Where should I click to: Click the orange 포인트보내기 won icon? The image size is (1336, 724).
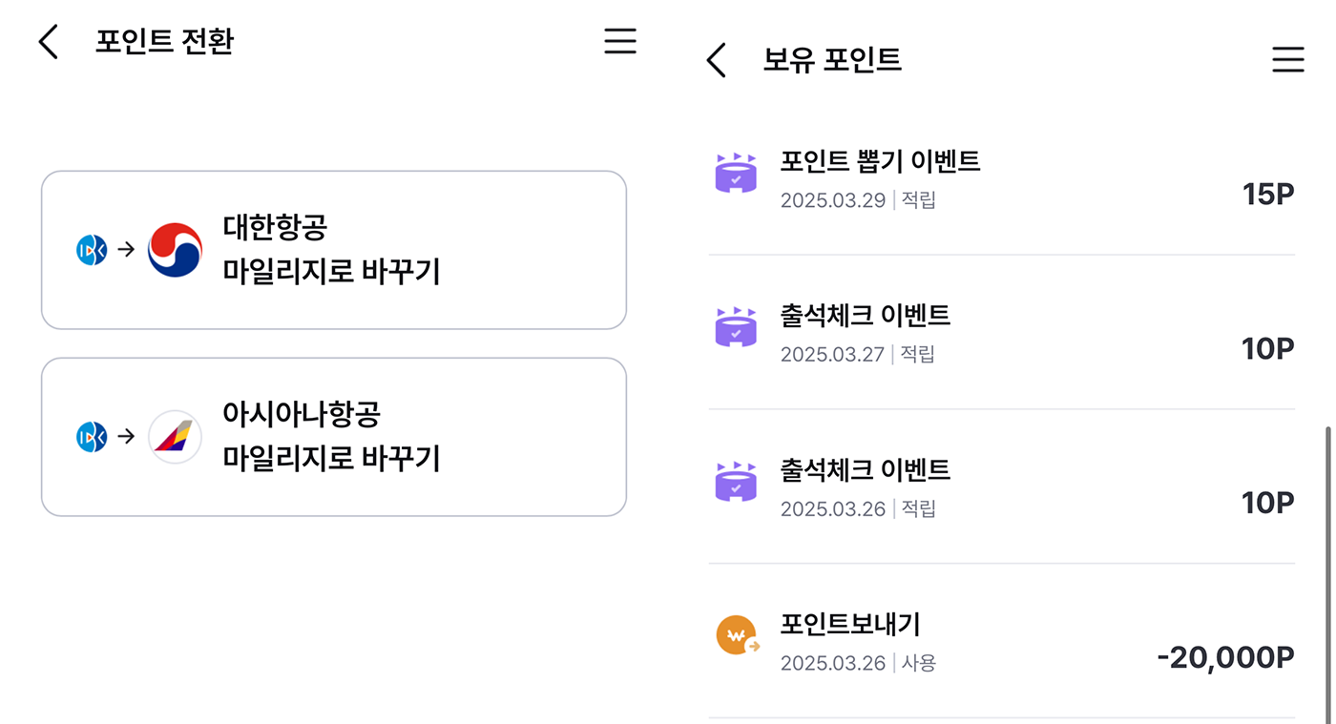738,635
